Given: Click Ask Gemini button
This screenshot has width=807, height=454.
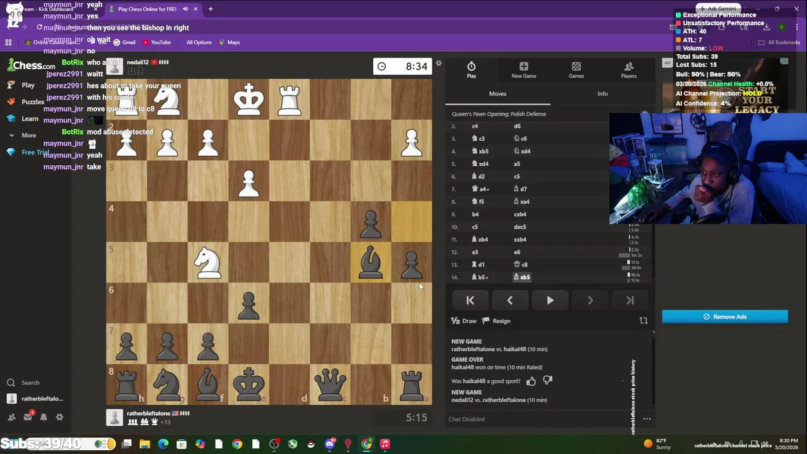Looking at the screenshot, I should point(717,9).
